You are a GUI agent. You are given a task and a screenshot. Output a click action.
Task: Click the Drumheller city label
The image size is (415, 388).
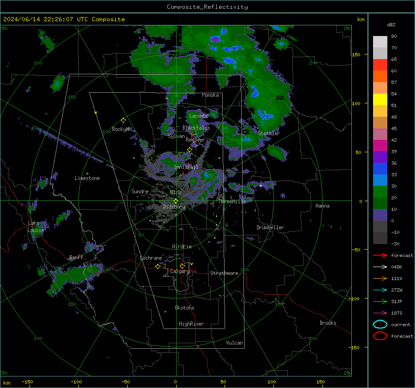coord(270,227)
